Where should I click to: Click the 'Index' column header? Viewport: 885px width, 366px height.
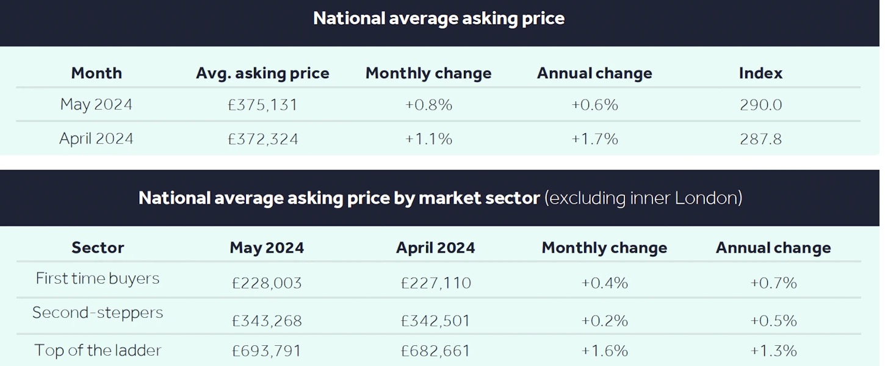[x=760, y=73]
